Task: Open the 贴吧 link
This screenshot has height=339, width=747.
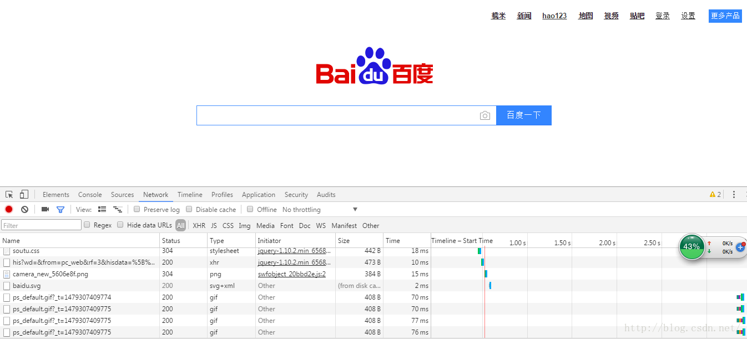Action: click(x=637, y=16)
